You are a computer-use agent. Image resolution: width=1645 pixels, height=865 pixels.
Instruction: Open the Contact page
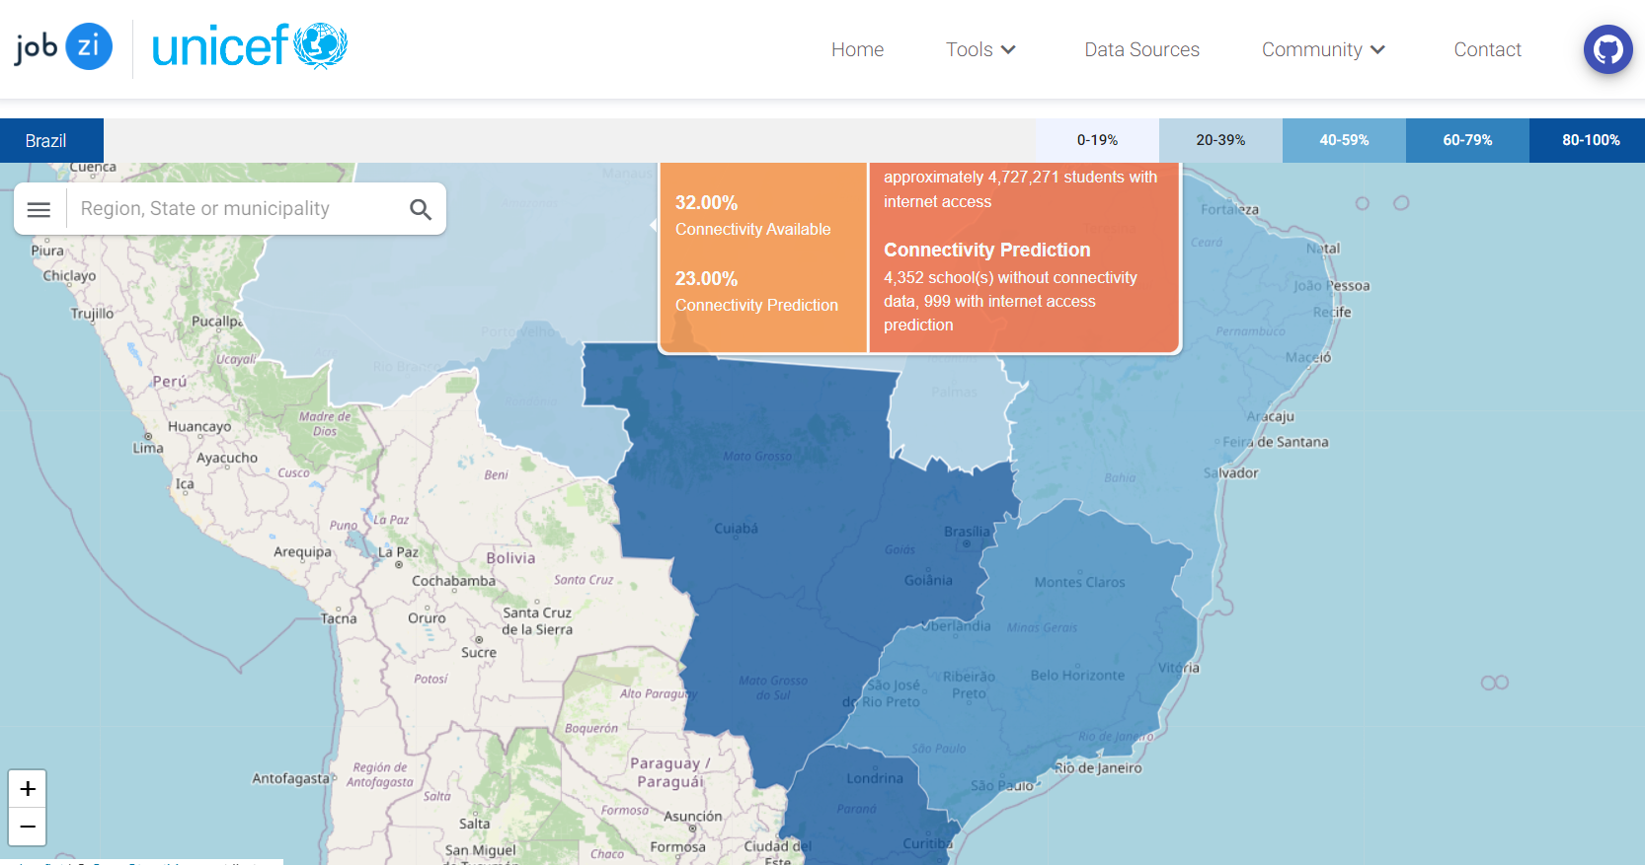(x=1487, y=49)
